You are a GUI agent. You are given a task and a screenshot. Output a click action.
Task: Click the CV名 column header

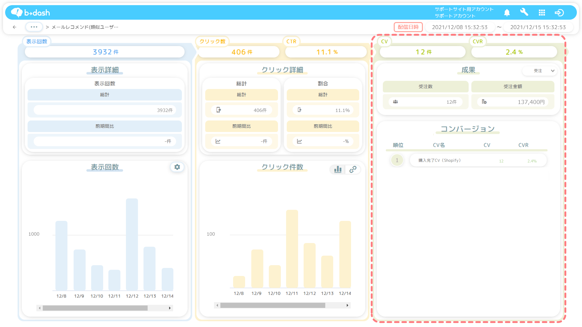(439, 145)
